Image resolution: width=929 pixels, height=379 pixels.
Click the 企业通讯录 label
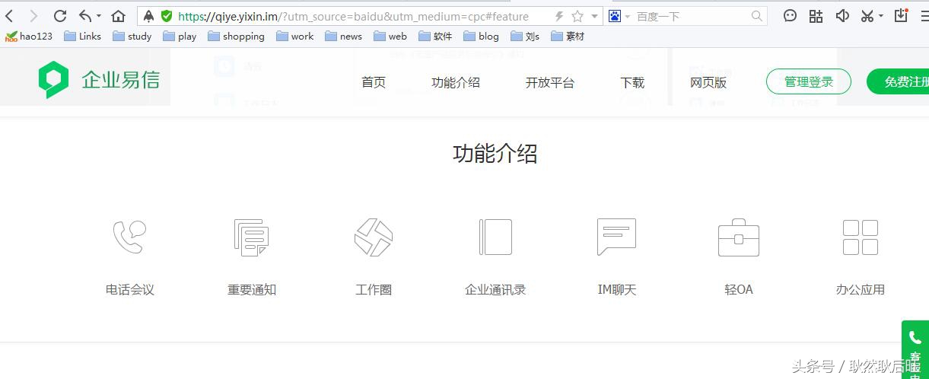point(495,289)
